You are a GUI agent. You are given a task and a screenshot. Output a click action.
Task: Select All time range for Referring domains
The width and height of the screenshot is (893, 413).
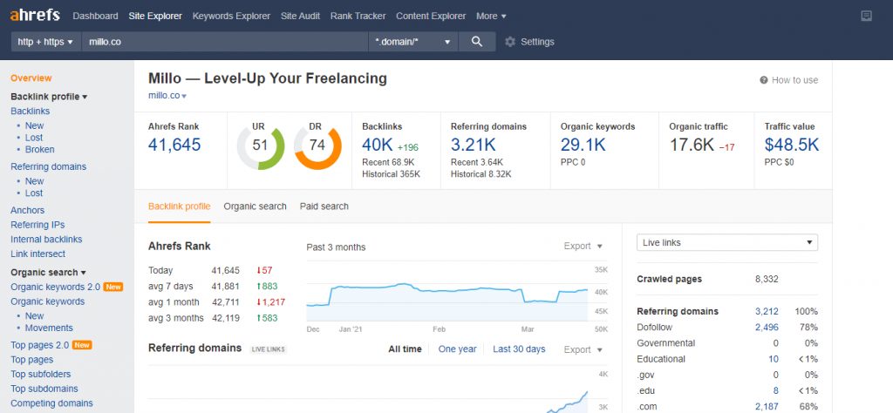(405, 349)
